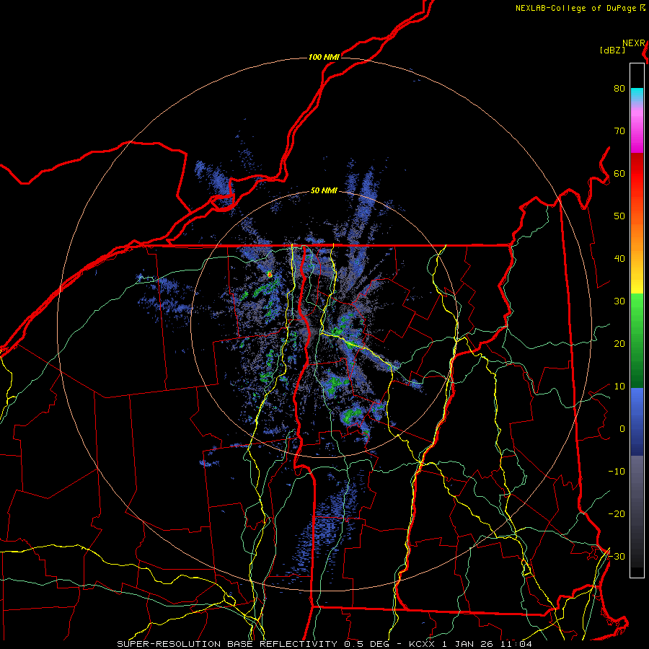The height and width of the screenshot is (649, 649).
Task: Click the 50 value on the dBZ scale
Action: click(619, 216)
